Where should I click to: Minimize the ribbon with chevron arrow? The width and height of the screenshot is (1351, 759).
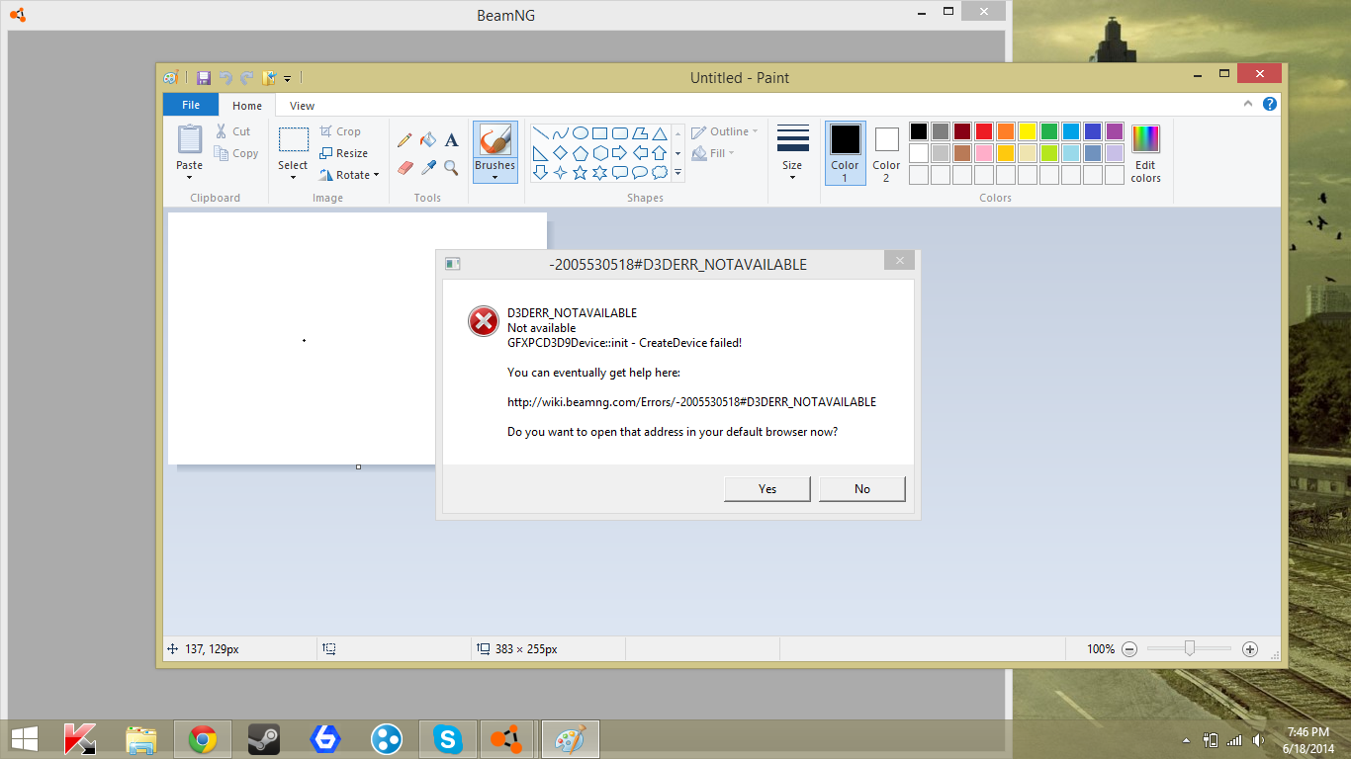click(1249, 104)
